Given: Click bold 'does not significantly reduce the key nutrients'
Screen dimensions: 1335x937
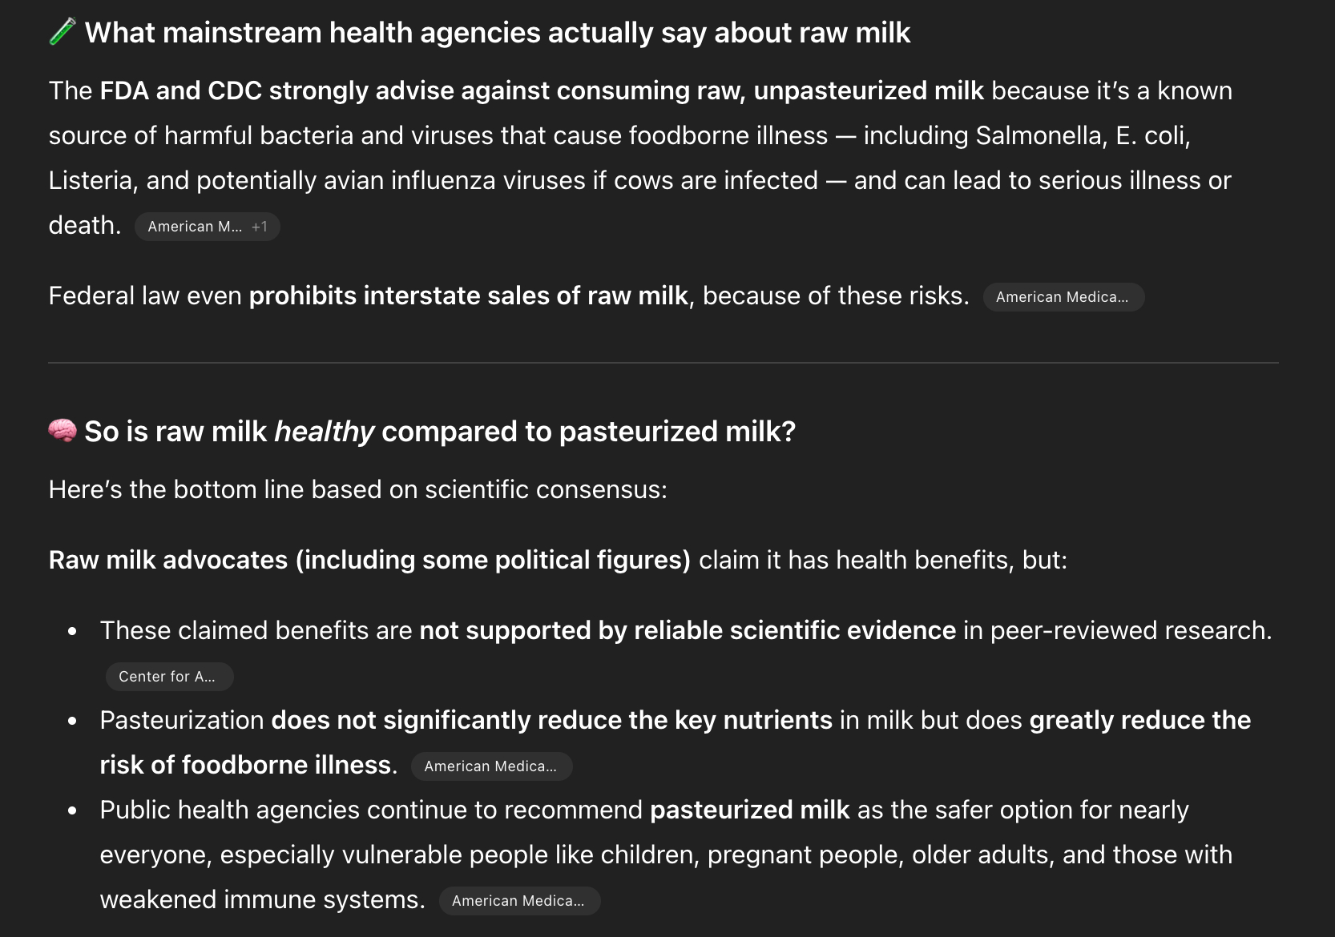Looking at the screenshot, I should click(x=551, y=720).
